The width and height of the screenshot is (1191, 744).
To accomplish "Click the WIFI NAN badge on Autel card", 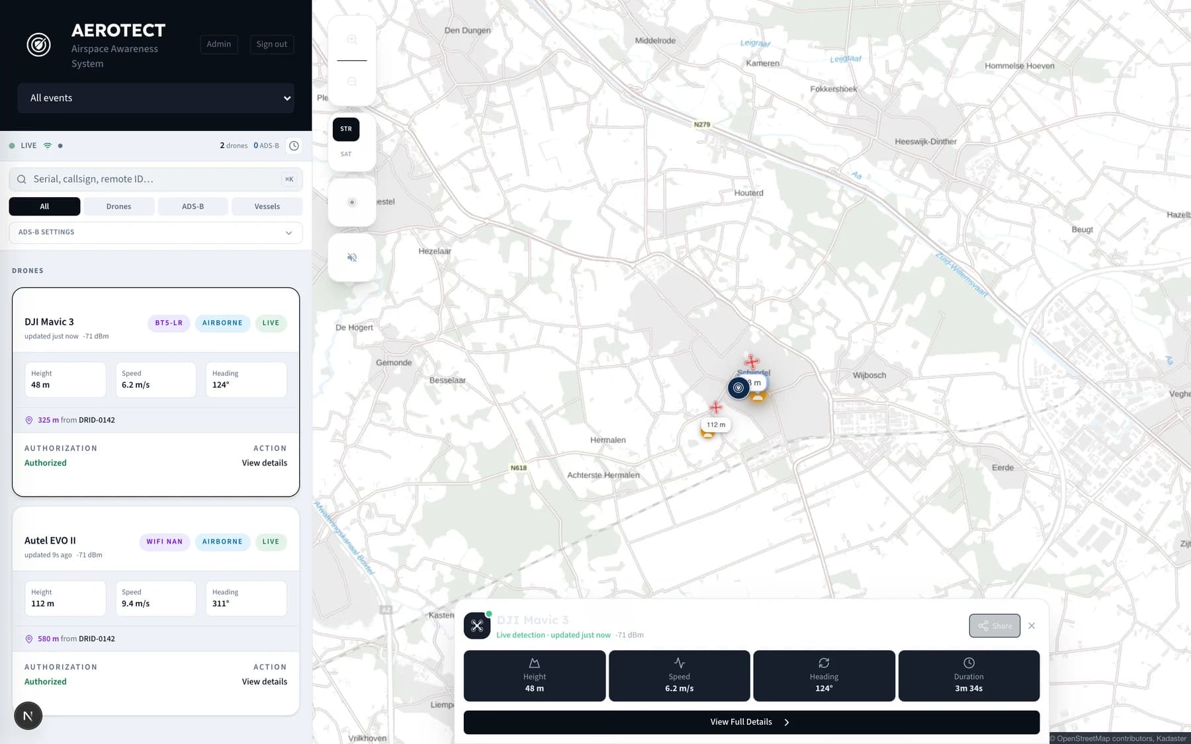I will [x=165, y=542].
